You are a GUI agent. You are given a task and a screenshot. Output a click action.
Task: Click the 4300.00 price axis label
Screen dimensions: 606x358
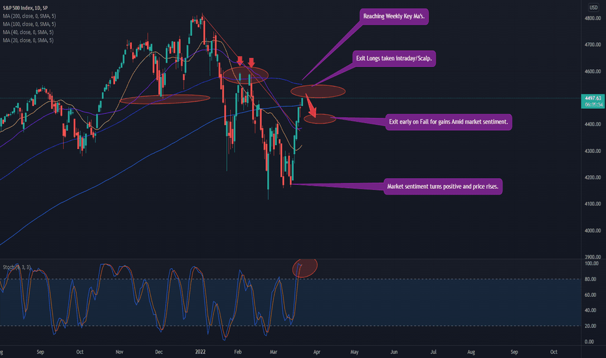592,151
